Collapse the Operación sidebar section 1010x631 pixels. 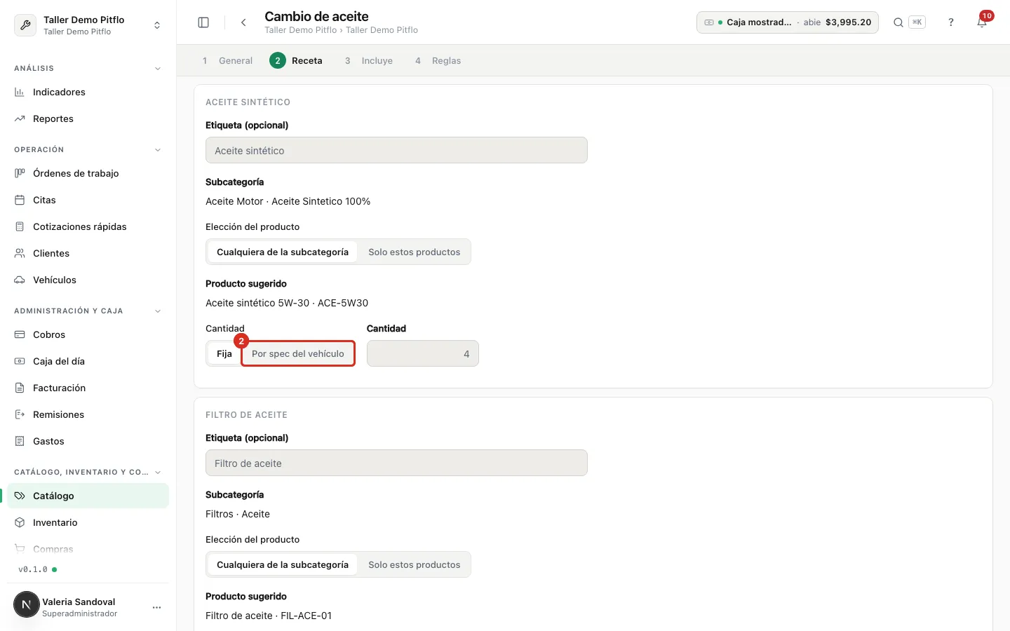pos(158,150)
